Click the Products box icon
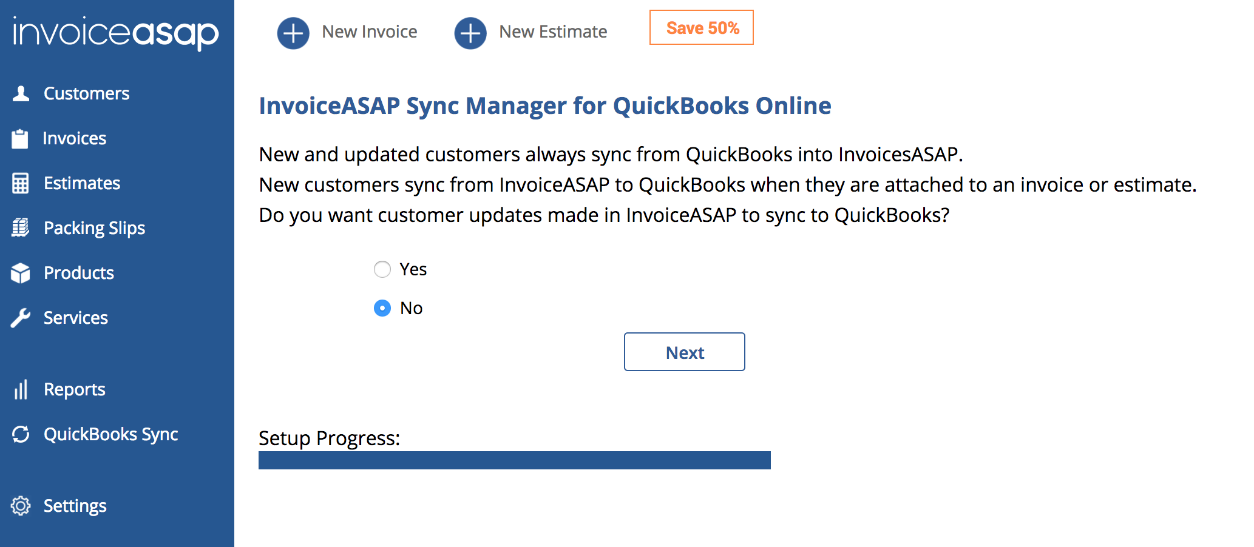Screen dimensions: 1254x547 (x=20, y=273)
